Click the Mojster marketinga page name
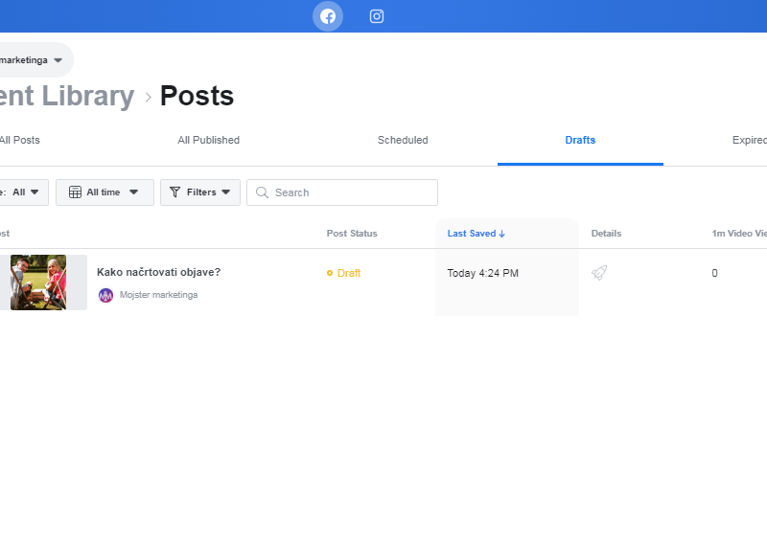This screenshot has width=767, height=542. 158,295
